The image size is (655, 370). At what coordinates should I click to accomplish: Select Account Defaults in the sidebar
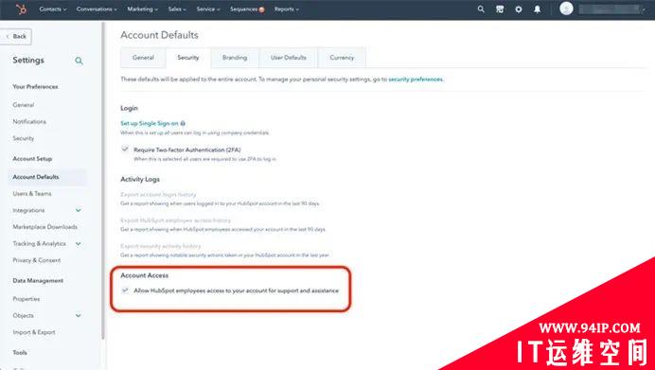[47, 177]
